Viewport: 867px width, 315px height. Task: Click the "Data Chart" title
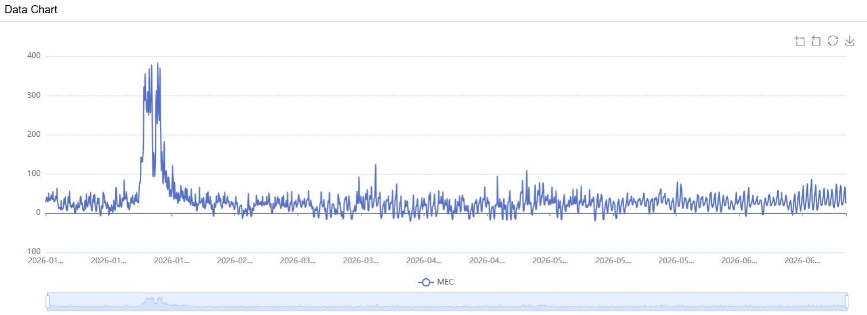31,10
